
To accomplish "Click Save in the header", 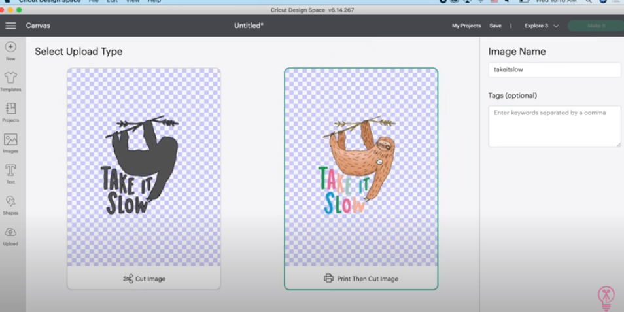I will (495, 26).
